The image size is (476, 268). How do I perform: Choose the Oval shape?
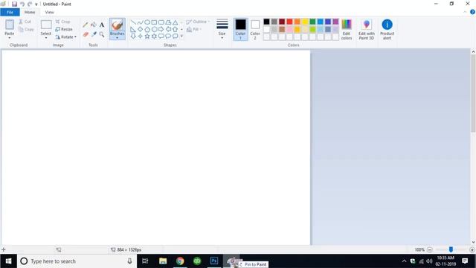tap(147, 22)
